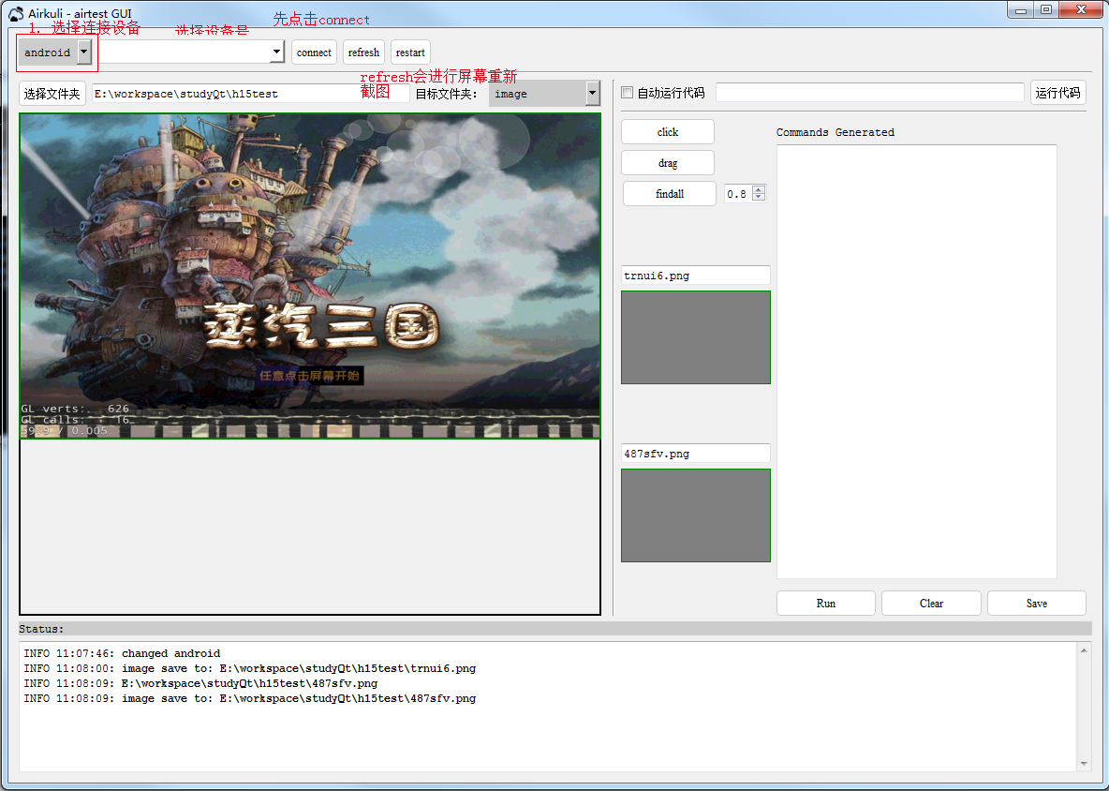Click log line "image save to" 487sfv.png
1109x791 pixels.
click(250, 698)
